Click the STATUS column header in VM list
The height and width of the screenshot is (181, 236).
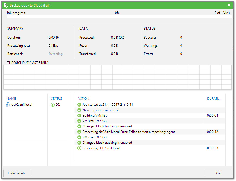click(x=56, y=99)
